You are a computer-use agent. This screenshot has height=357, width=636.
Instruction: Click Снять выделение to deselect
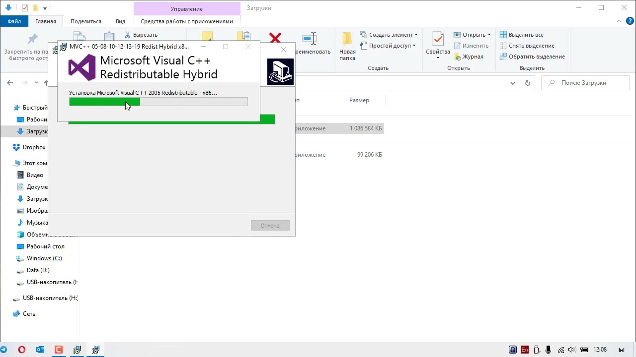coord(527,46)
